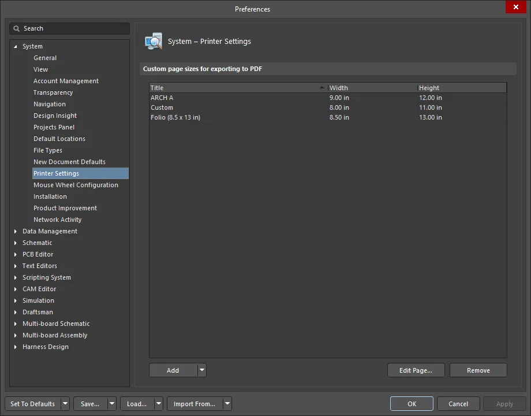
Task: Expand the Harness Design node
Action: 15,347
